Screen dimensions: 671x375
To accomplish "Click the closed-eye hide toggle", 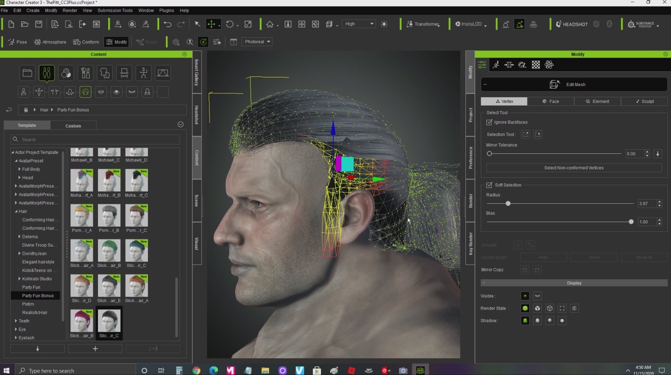I will (537, 296).
